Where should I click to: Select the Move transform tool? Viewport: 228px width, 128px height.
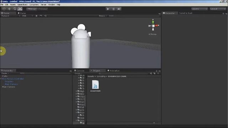(9, 9)
